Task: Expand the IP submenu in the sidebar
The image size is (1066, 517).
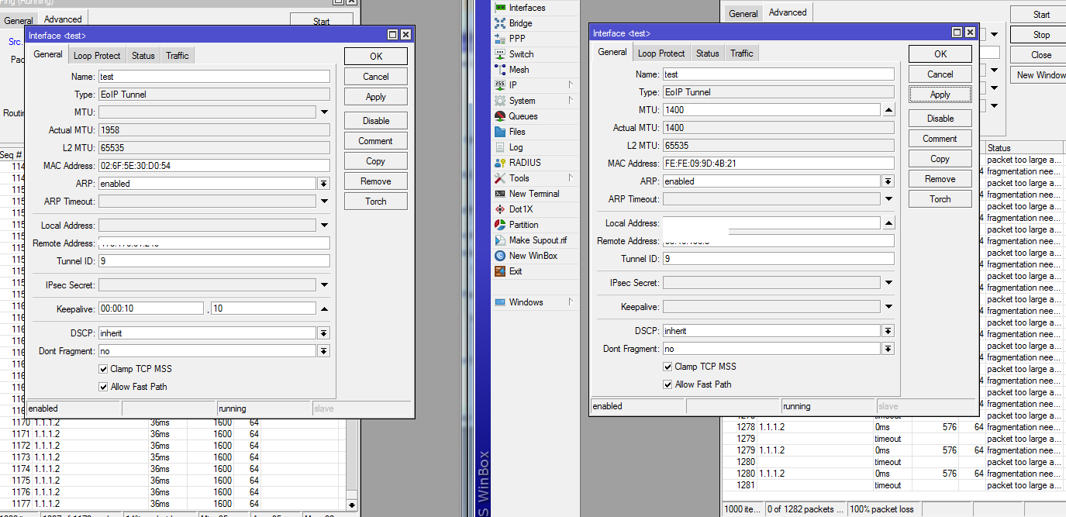Action: [x=535, y=85]
